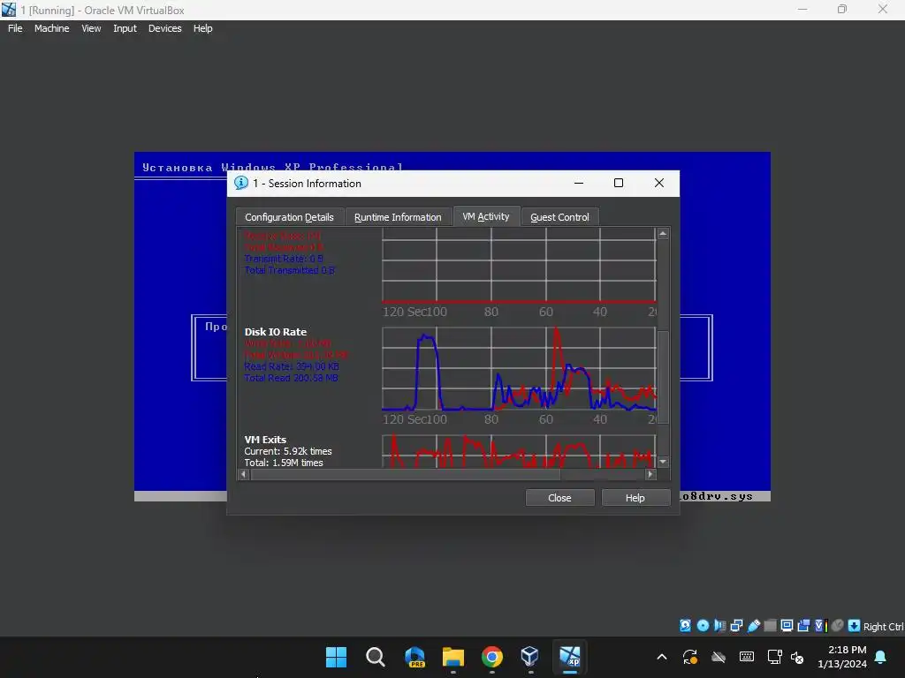
Task: Click the vertical scrollbar up arrow
Action: click(x=663, y=233)
